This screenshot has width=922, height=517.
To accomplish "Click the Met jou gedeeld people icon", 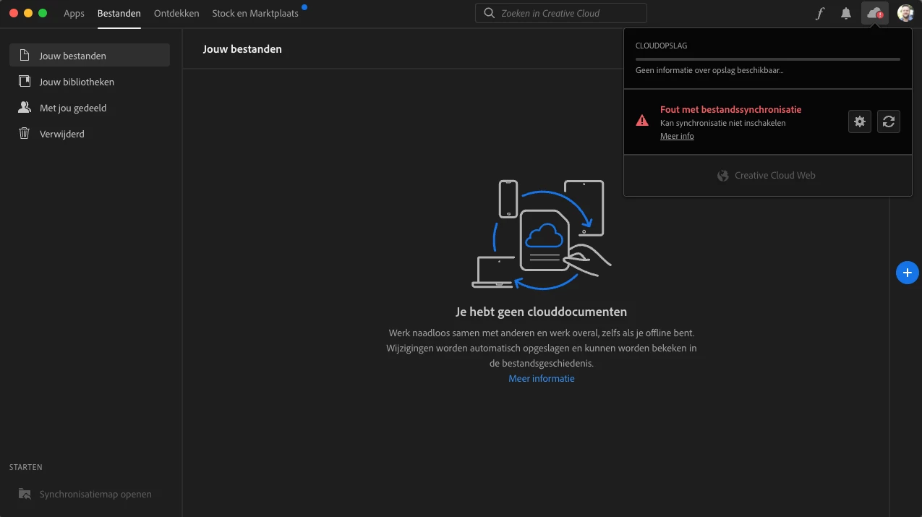I will tap(25, 108).
